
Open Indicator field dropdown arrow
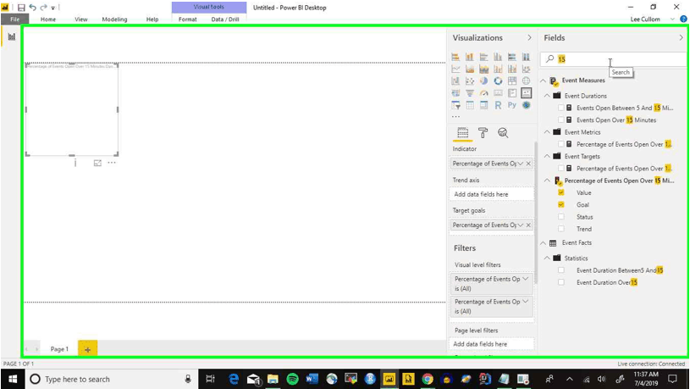click(521, 164)
